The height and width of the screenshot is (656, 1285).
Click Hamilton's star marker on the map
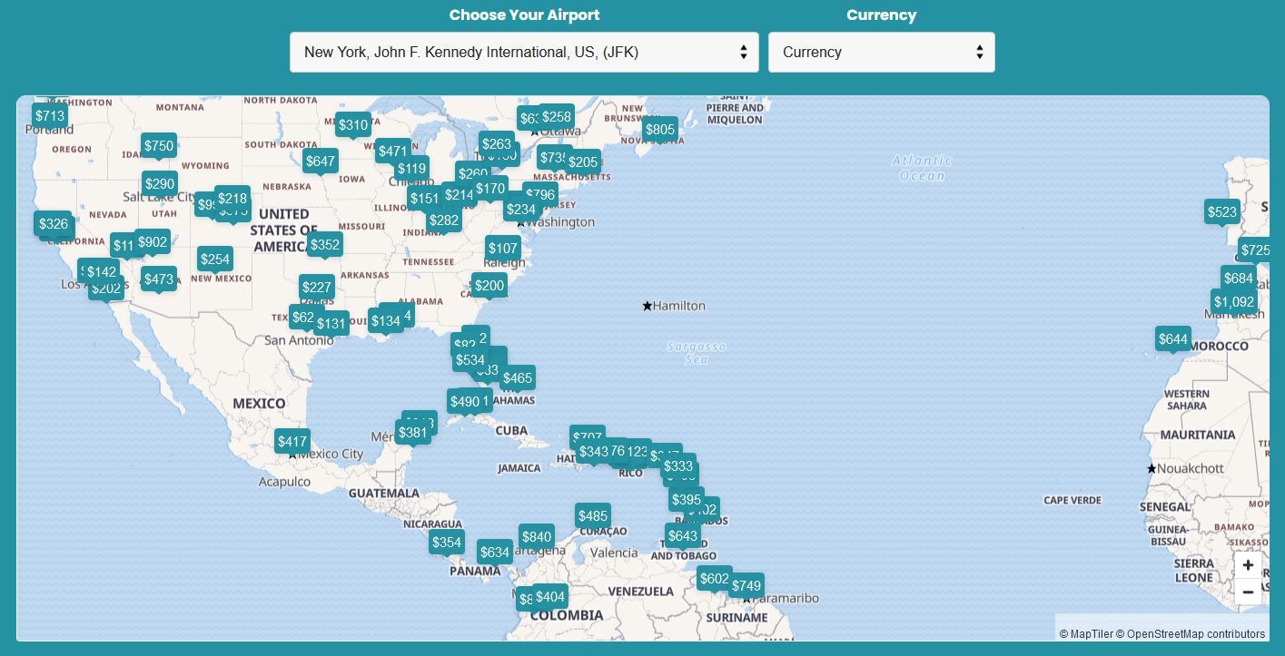click(647, 305)
